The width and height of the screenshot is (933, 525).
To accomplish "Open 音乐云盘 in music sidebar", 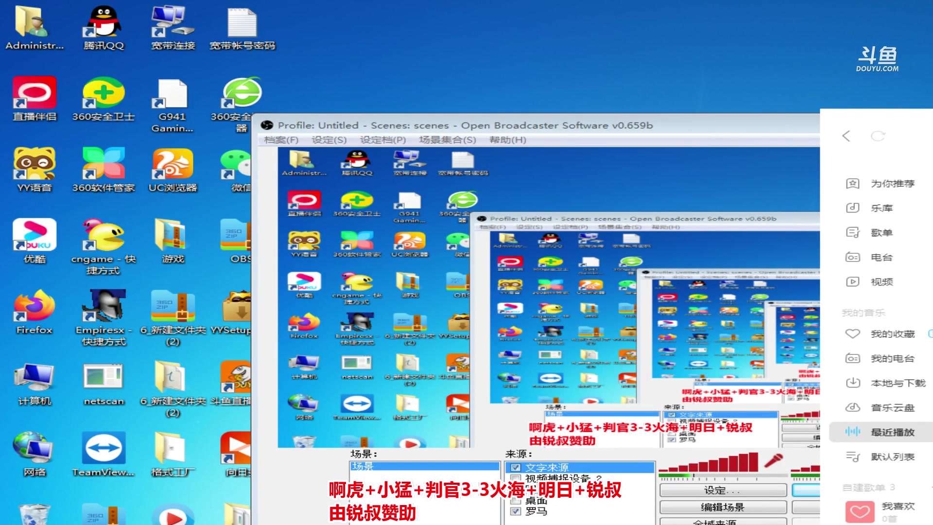I will pos(881,407).
